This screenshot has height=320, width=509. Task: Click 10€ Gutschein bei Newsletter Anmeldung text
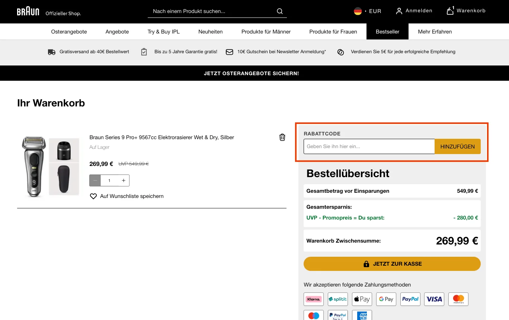(x=282, y=52)
